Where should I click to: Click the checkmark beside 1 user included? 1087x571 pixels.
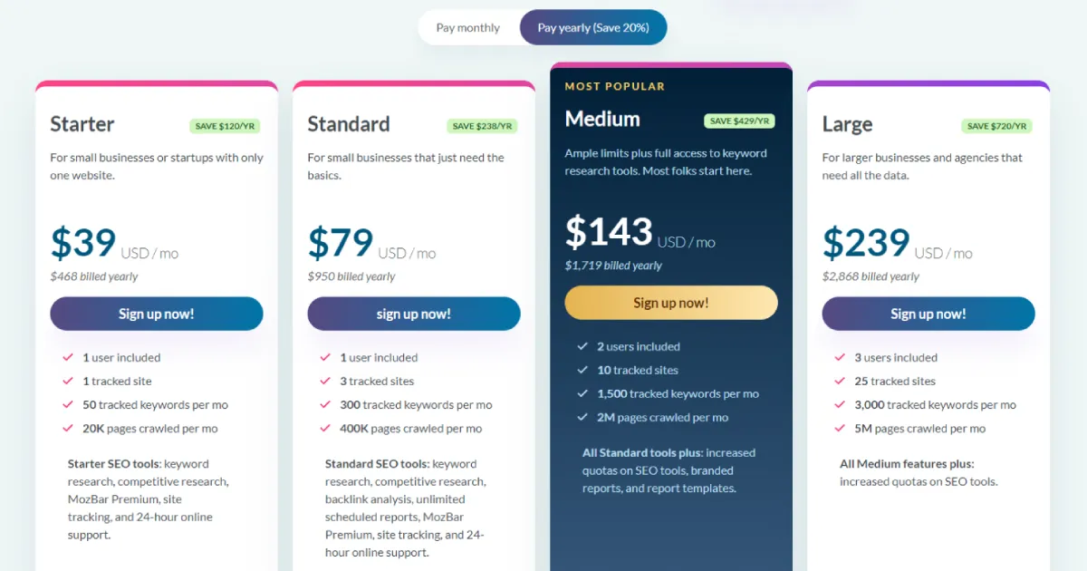point(69,357)
